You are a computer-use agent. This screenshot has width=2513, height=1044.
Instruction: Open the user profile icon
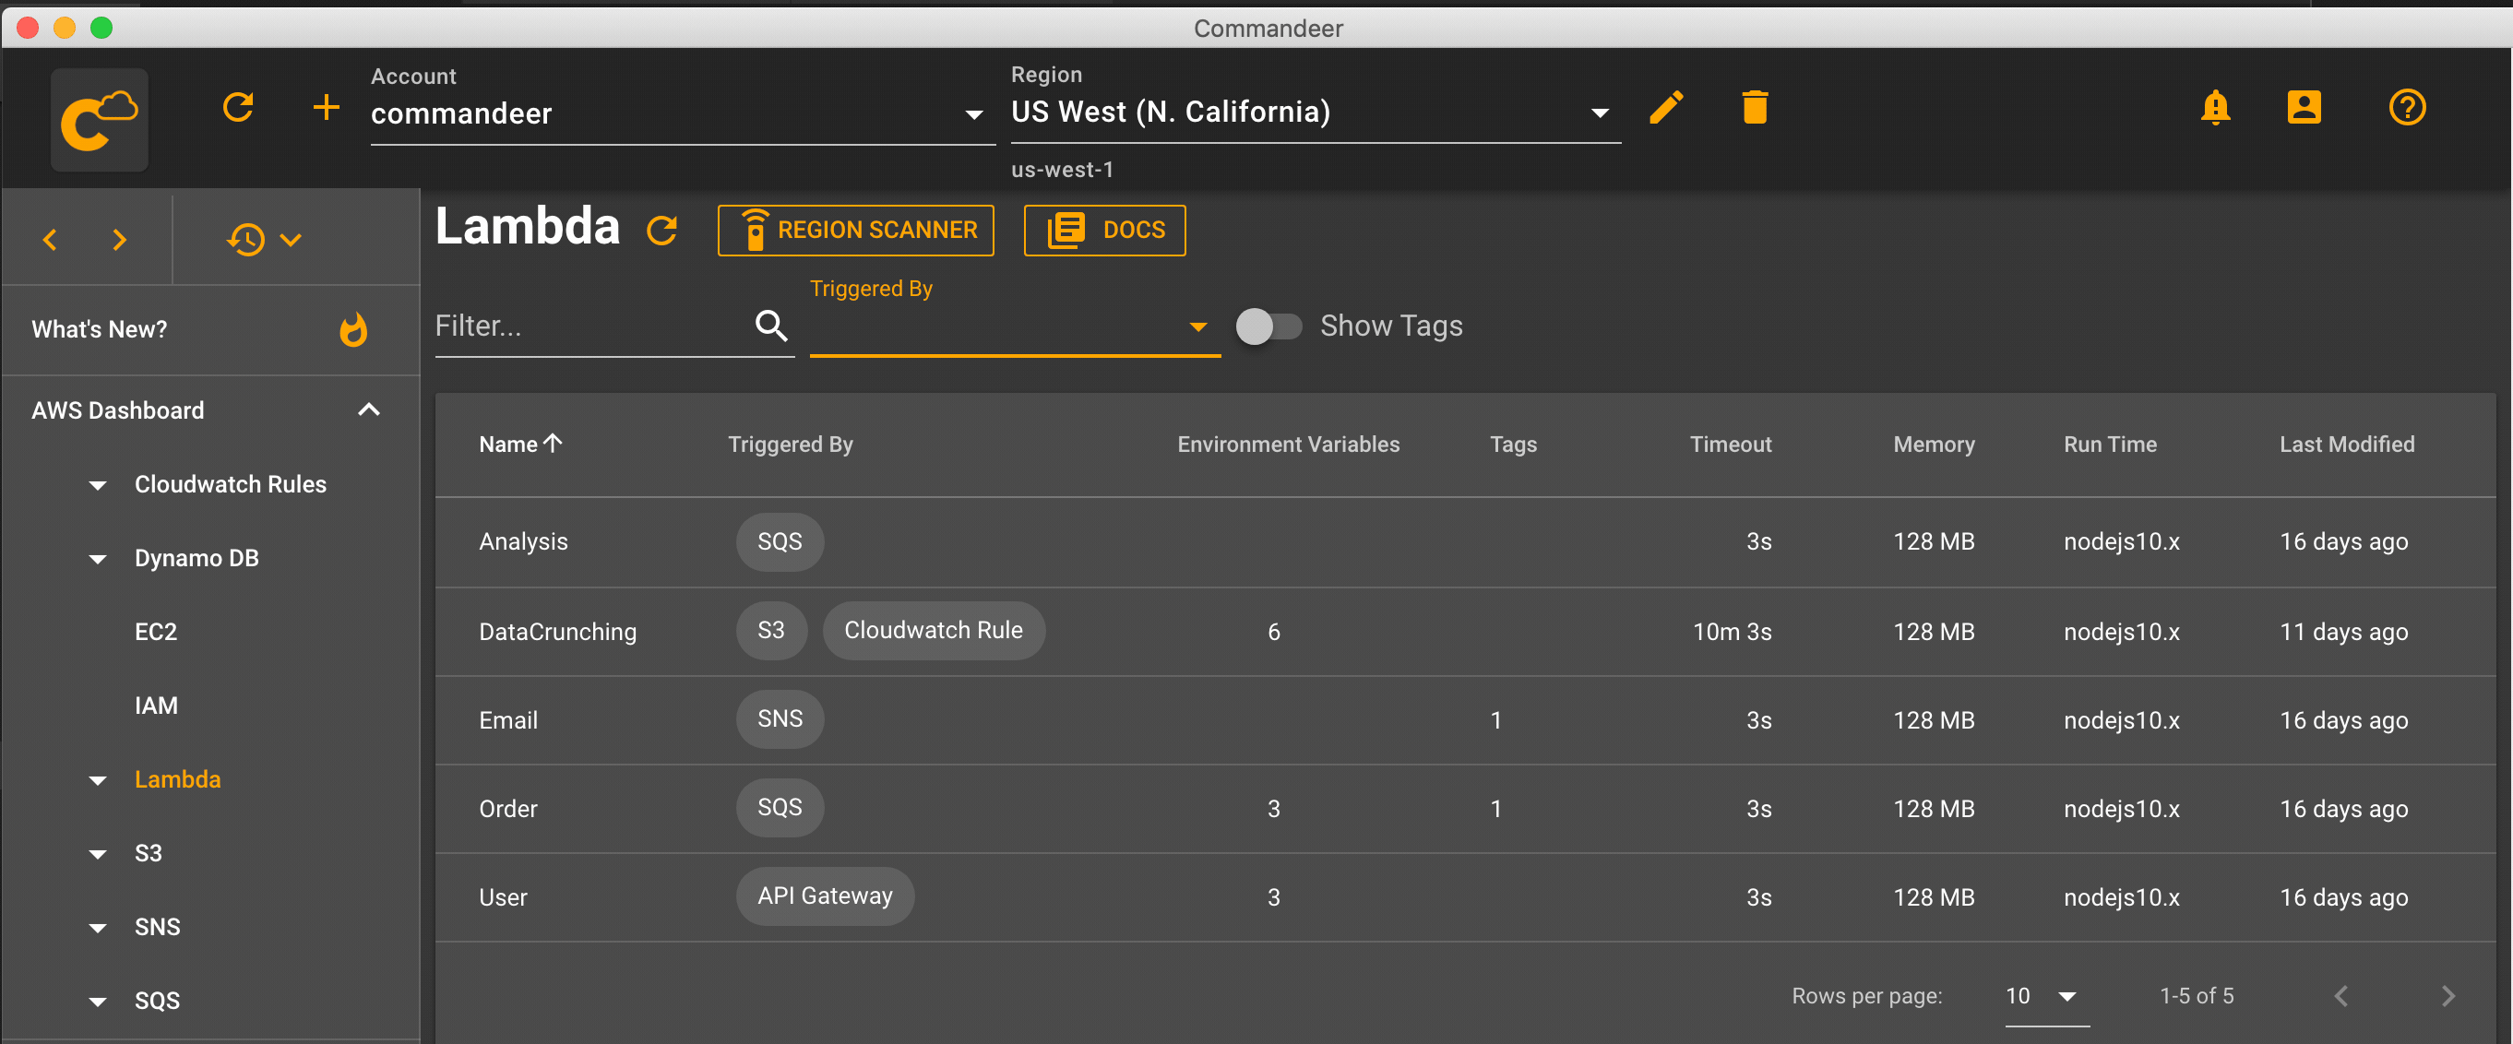[2304, 107]
